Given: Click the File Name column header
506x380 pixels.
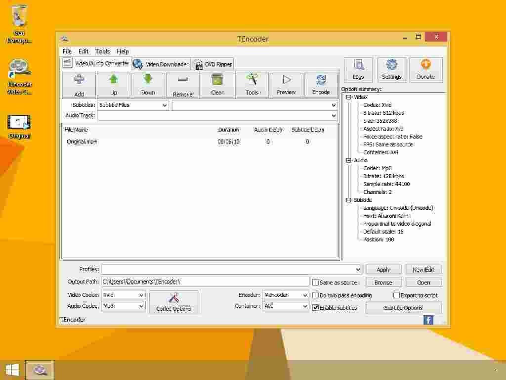Looking at the screenshot, I should click(76, 130).
